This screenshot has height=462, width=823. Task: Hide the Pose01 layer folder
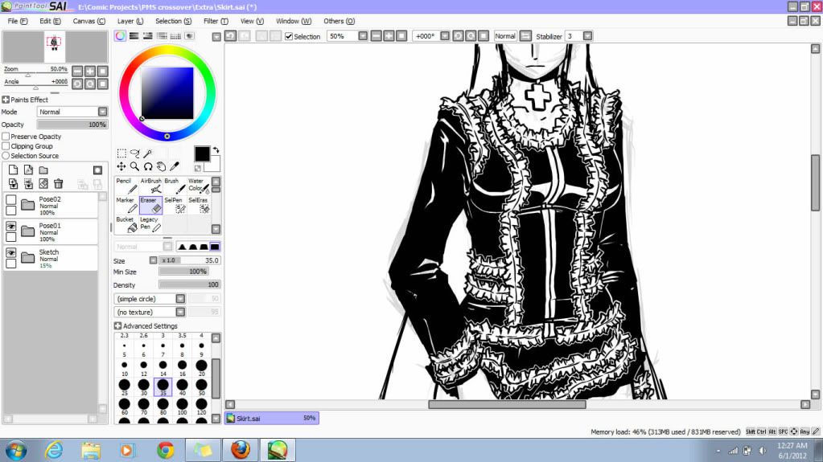(11, 226)
